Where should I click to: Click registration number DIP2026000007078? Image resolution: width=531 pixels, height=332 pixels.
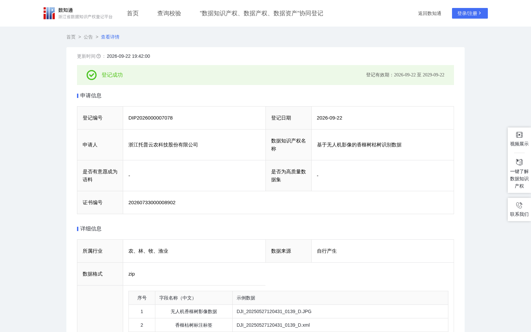click(151, 118)
